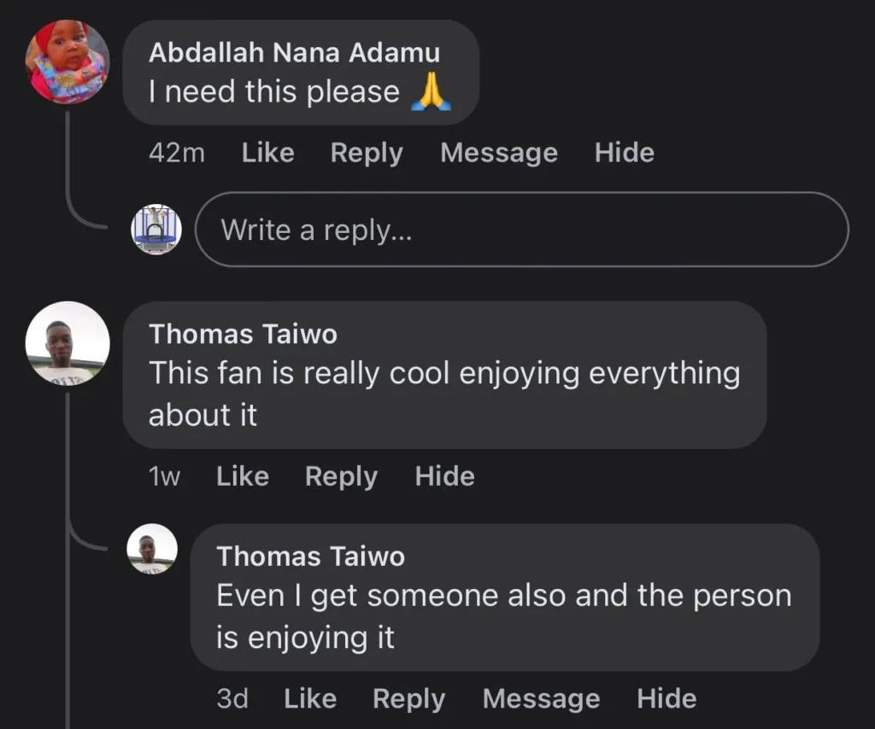Open Thomas Taiwo's name on the reply
The width and height of the screenshot is (875, 729).
(310, 557)
